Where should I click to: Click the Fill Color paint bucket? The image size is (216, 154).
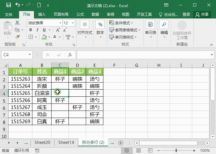(44, 37)
